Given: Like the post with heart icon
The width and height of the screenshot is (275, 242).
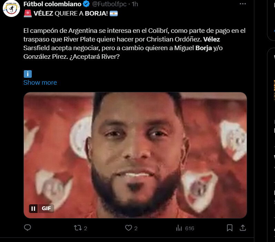Looking at the screenshot, I should pyautogui.click(x=128, y=228).
